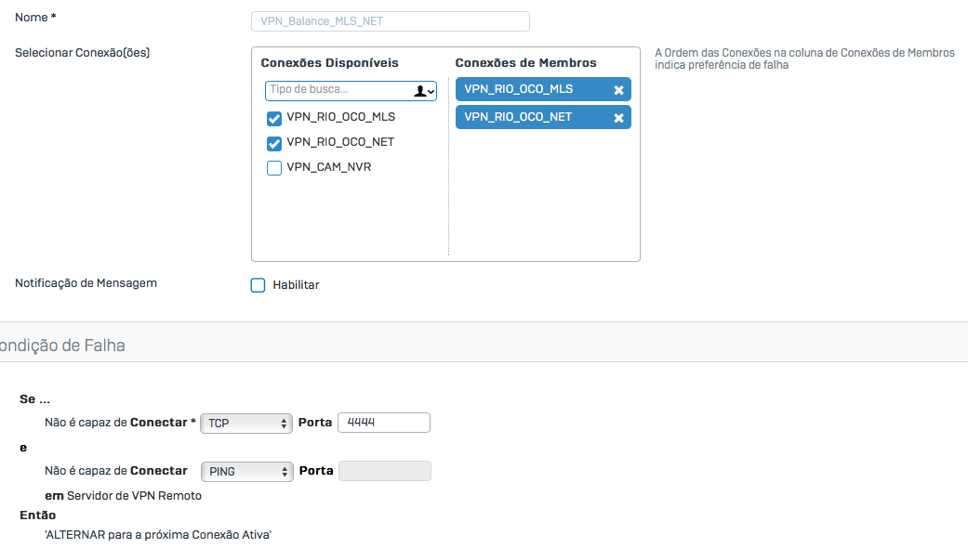Remove VPN_RIO_OCO_MLS using its X icon
Image resolution: width=968 pixels, height=548 pixels.
point(618,90)
